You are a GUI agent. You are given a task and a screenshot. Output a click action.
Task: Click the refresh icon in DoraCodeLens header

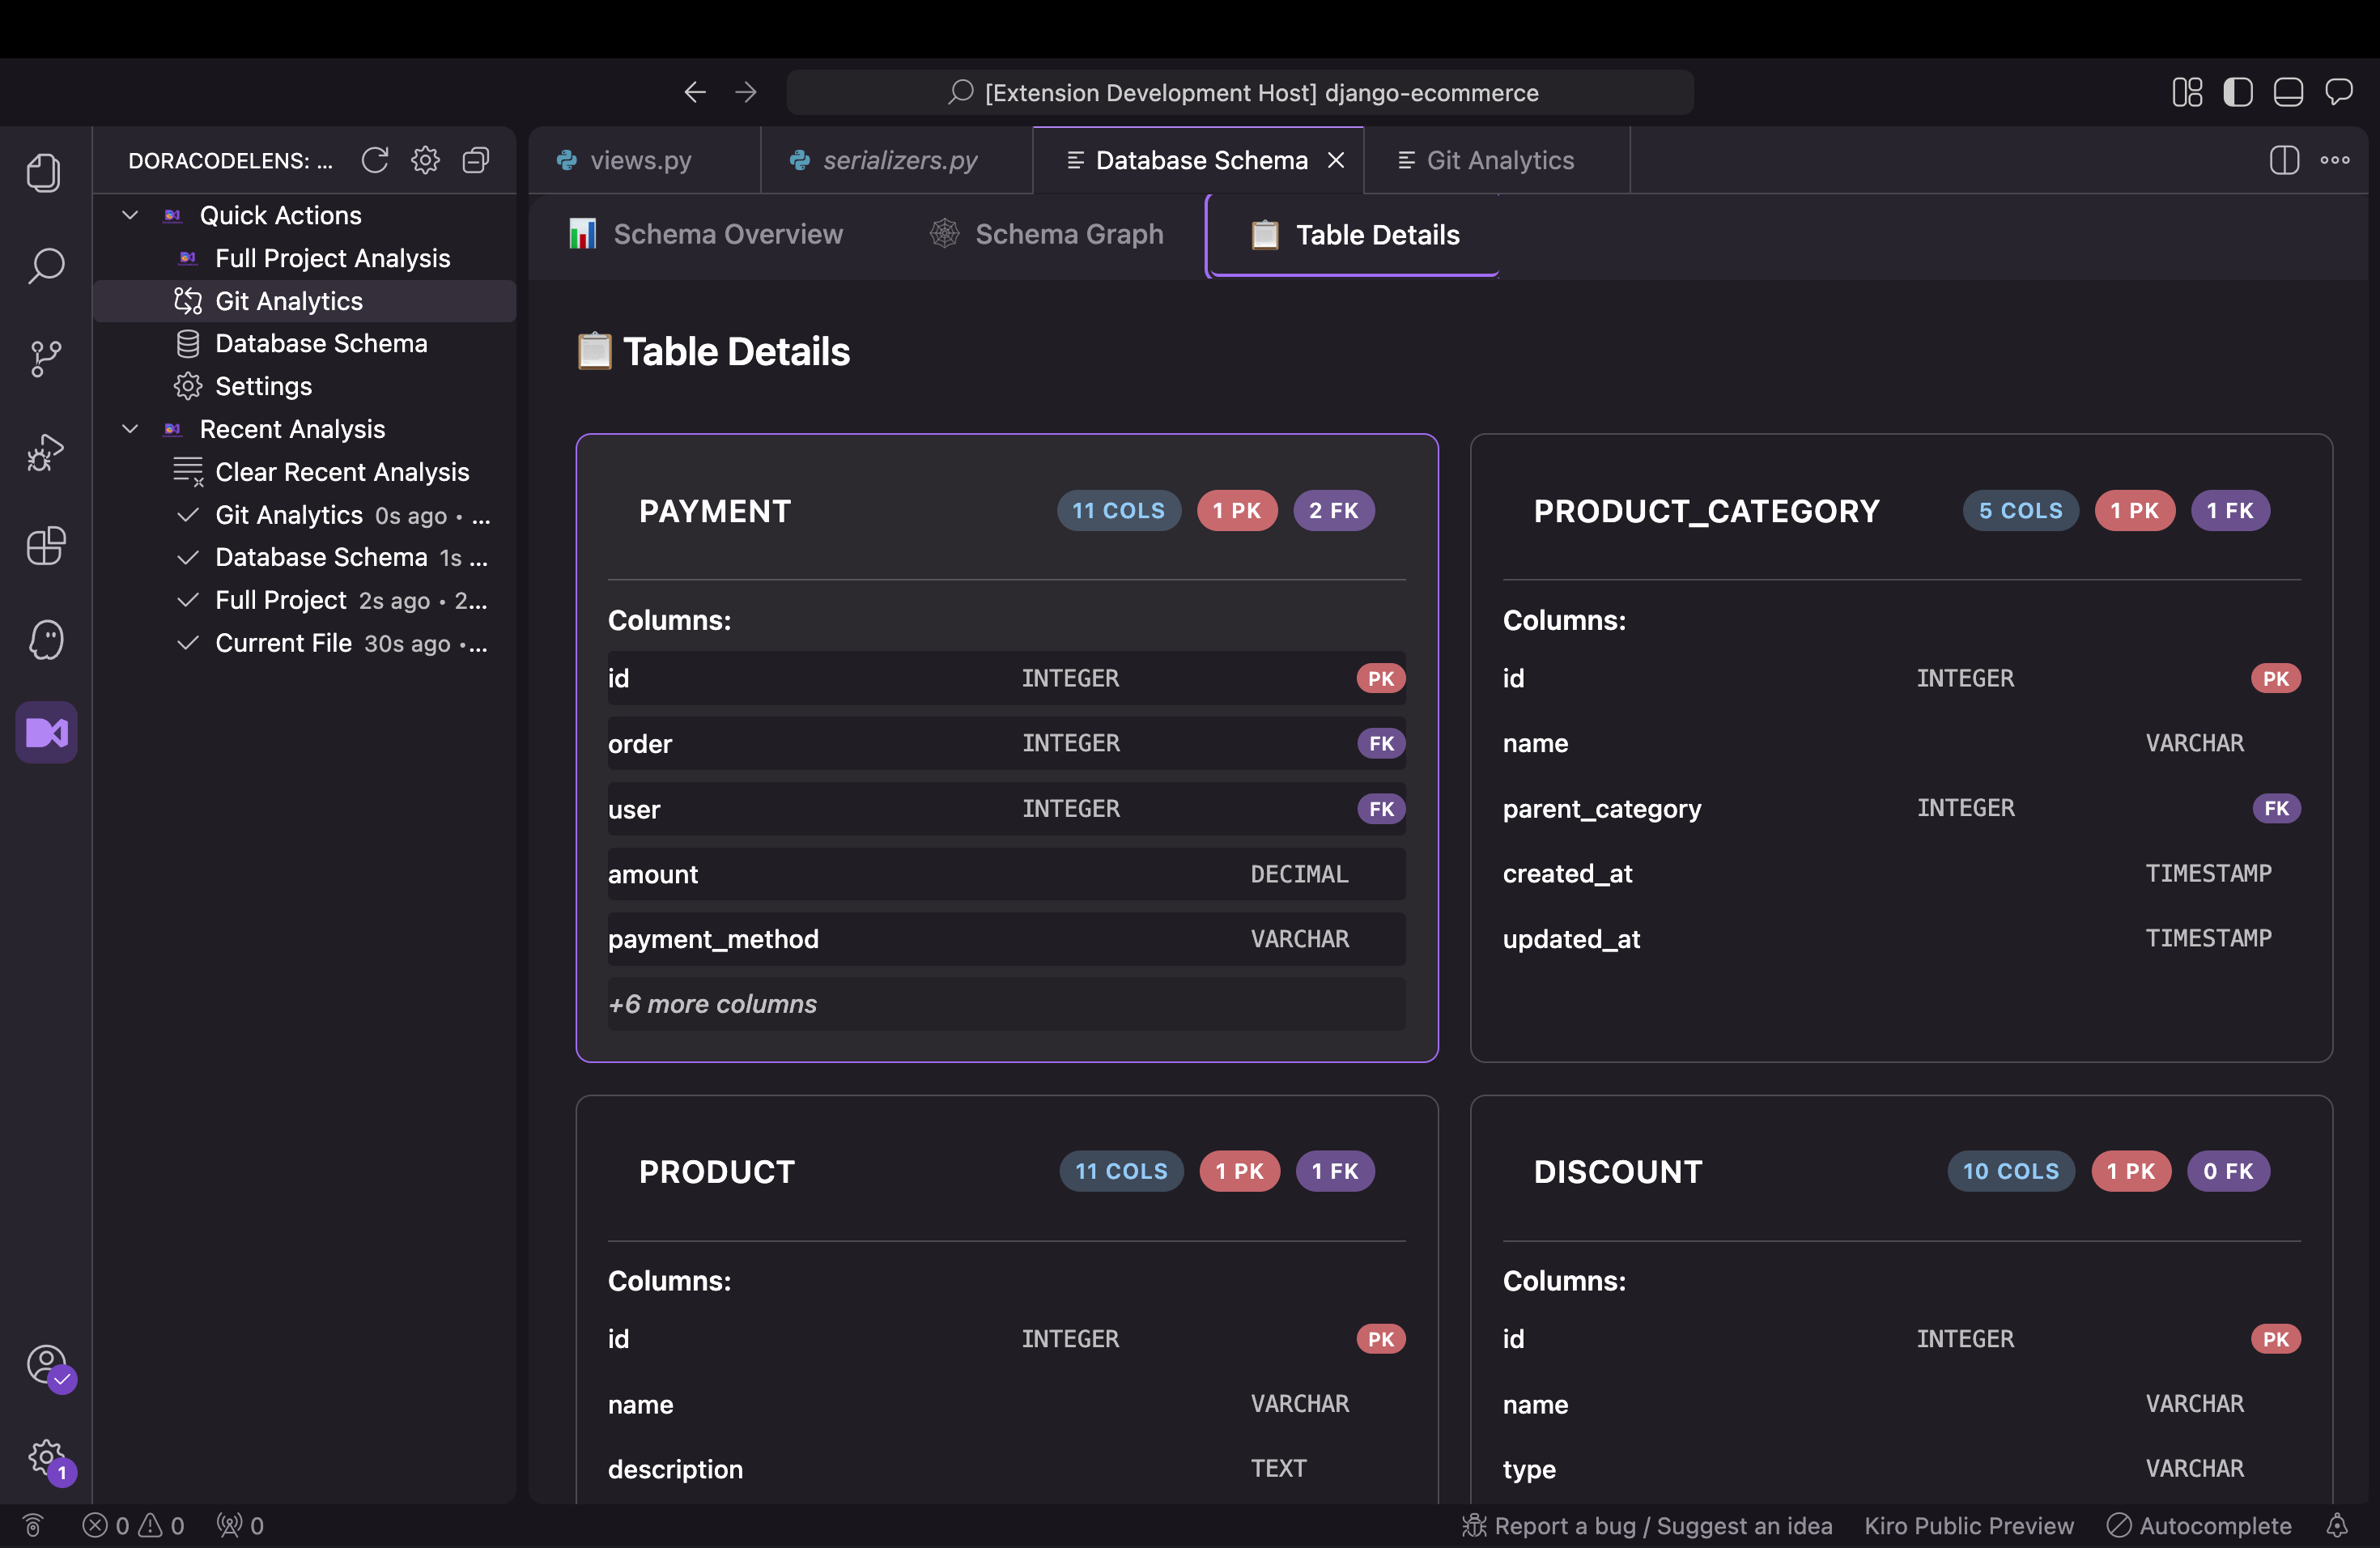coord(375,160)
